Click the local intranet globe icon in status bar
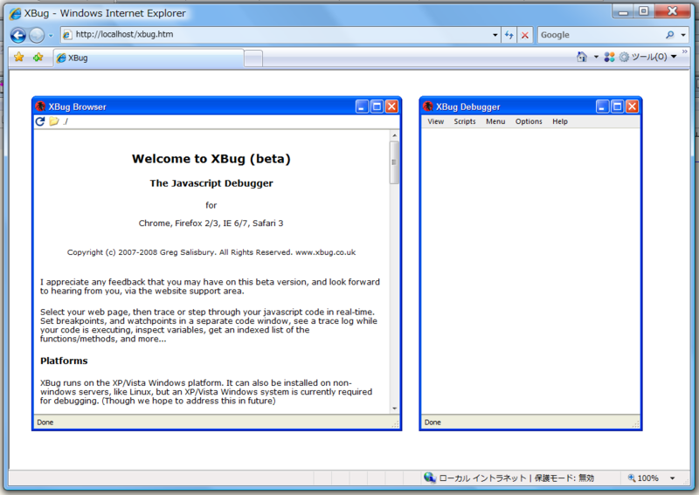This screenshot has height=495, width=699. [429, 478]
